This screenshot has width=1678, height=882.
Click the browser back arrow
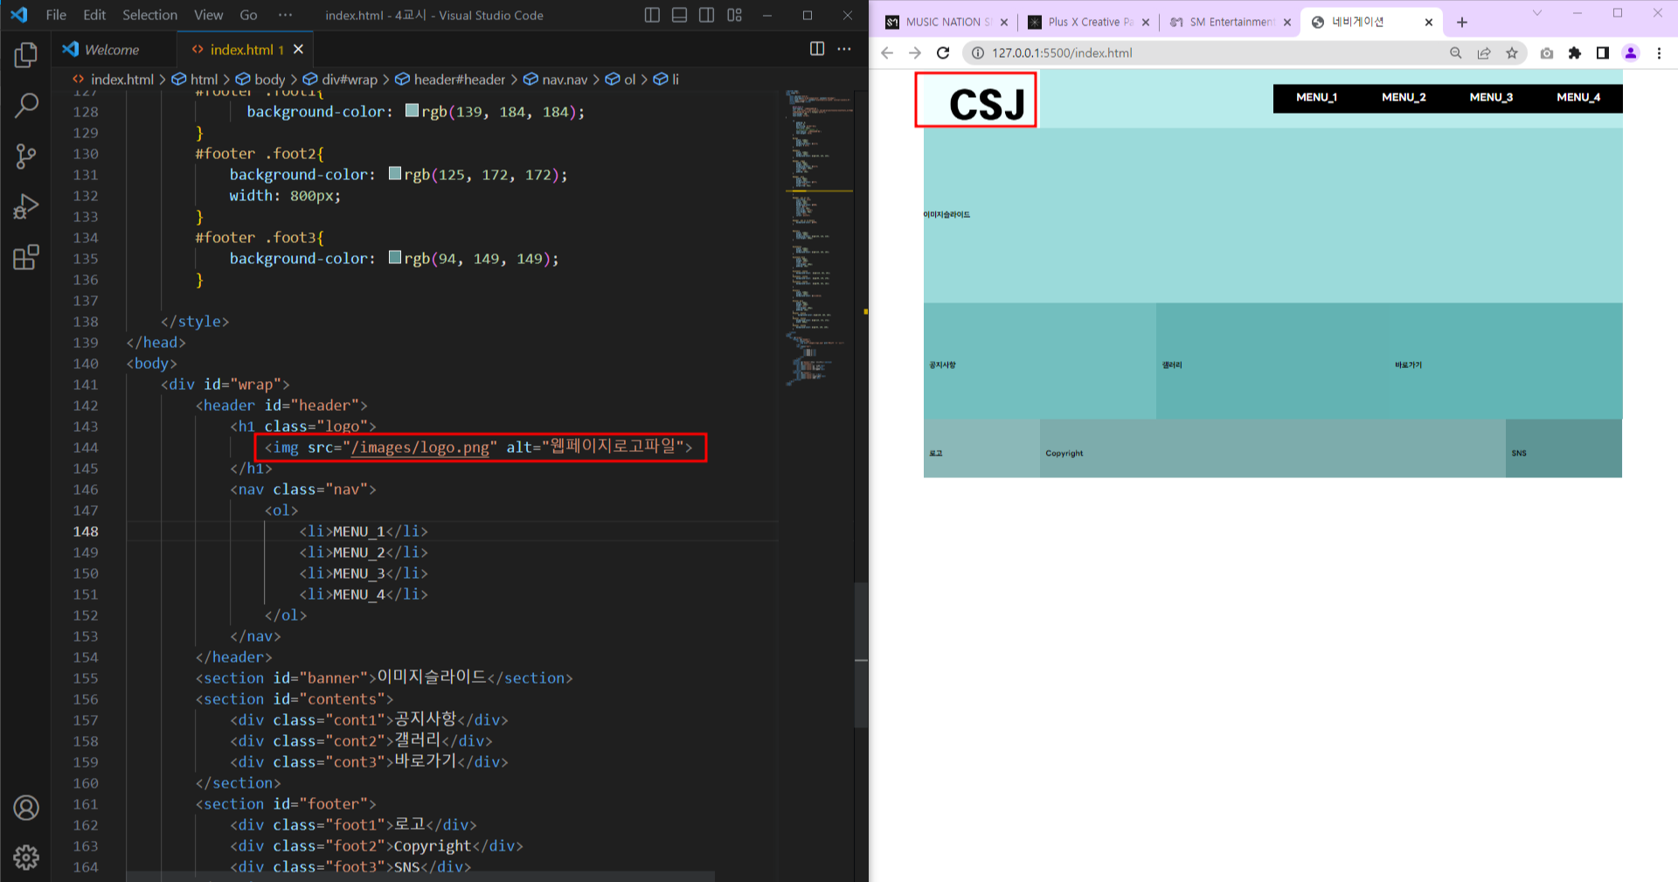[887, 53]
